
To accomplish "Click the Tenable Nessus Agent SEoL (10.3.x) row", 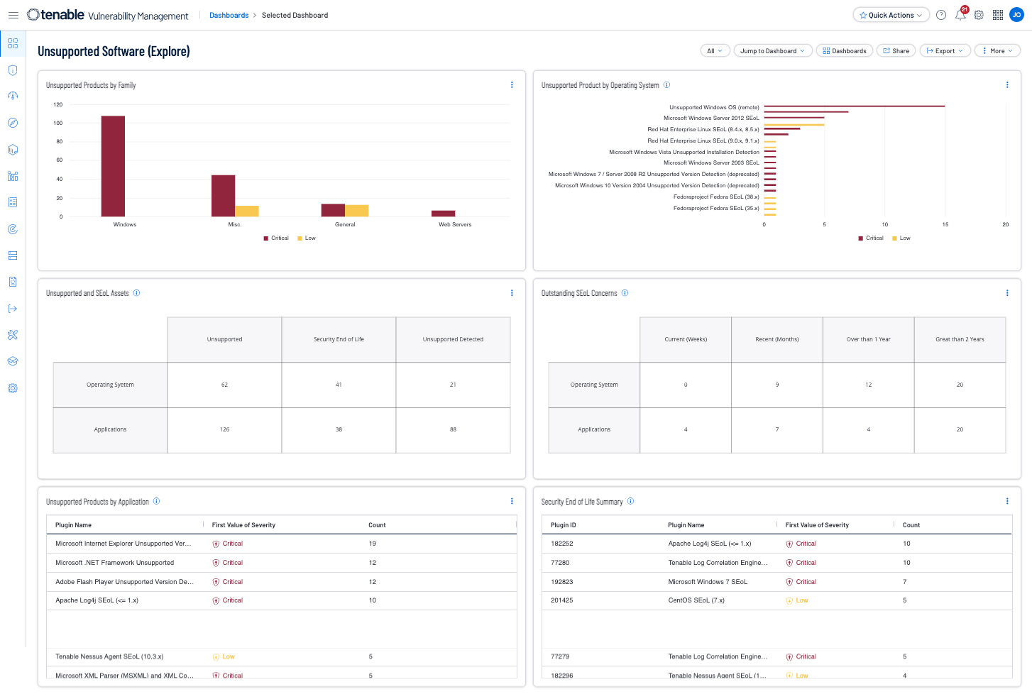I will [x=282, y=656].
